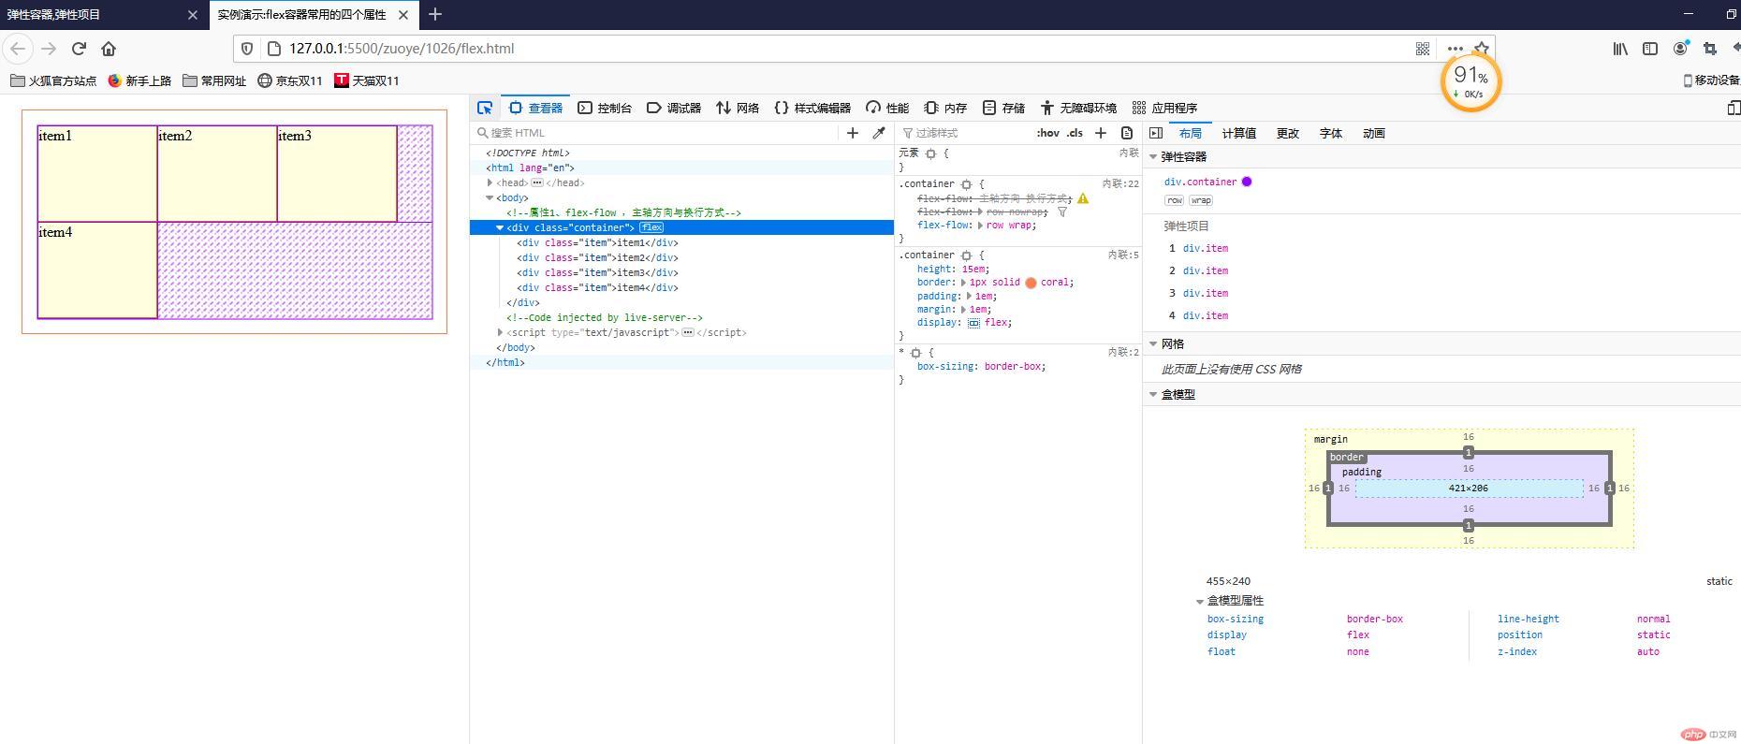Viewport: 1741px width, 744px height.
Task: Activate the element picker tool
Action: pos(485,108)
